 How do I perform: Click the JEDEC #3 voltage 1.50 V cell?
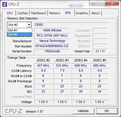(x=62, y=102)
